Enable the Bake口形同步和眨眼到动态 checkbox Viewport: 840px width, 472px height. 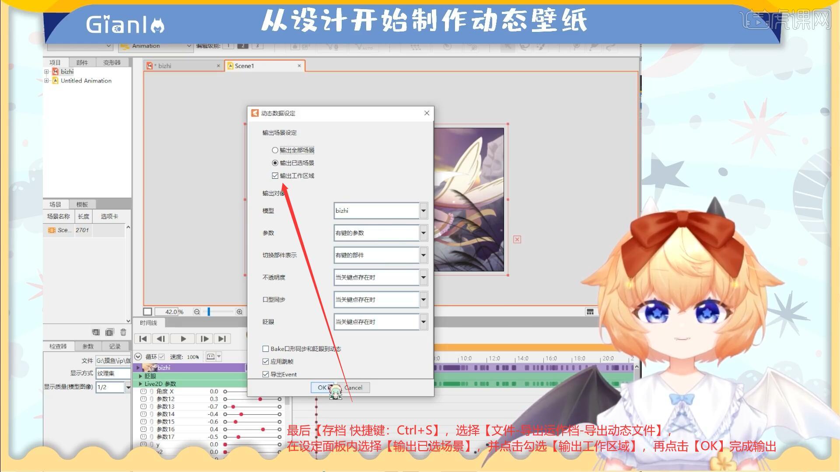[x=266, y=348]
